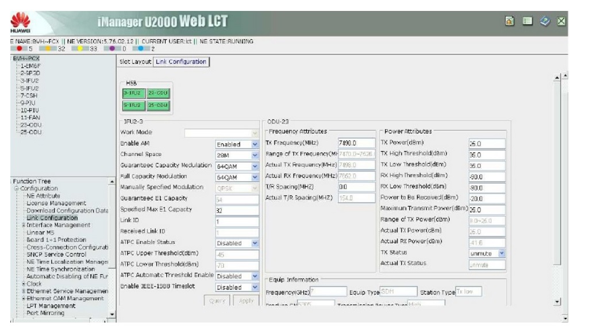Expand the Interface Management node
593x326 pixels.
tap(24, 225)
